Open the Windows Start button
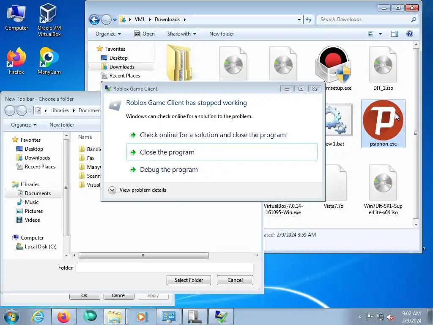This screenshot has width=433, height=325. [x=11, y=317]
